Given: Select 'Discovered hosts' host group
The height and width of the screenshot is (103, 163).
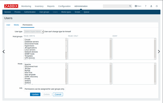Looking at the screenshot, I should click(x=32, y=44).
